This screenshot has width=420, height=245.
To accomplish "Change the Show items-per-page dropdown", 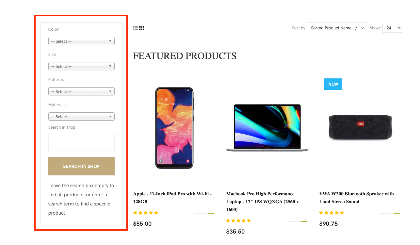I will point(392,28).
